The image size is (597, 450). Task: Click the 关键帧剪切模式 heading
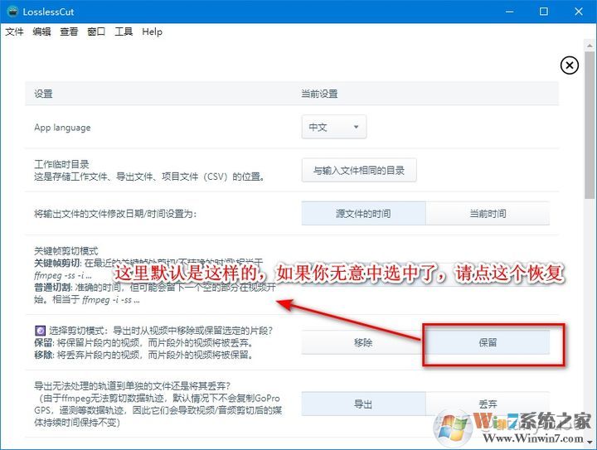tap(66, 251)
